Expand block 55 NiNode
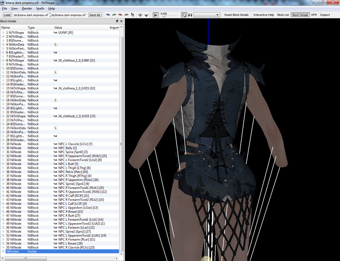340x261 pixels. pyautogui.click(x=3, y=247)
